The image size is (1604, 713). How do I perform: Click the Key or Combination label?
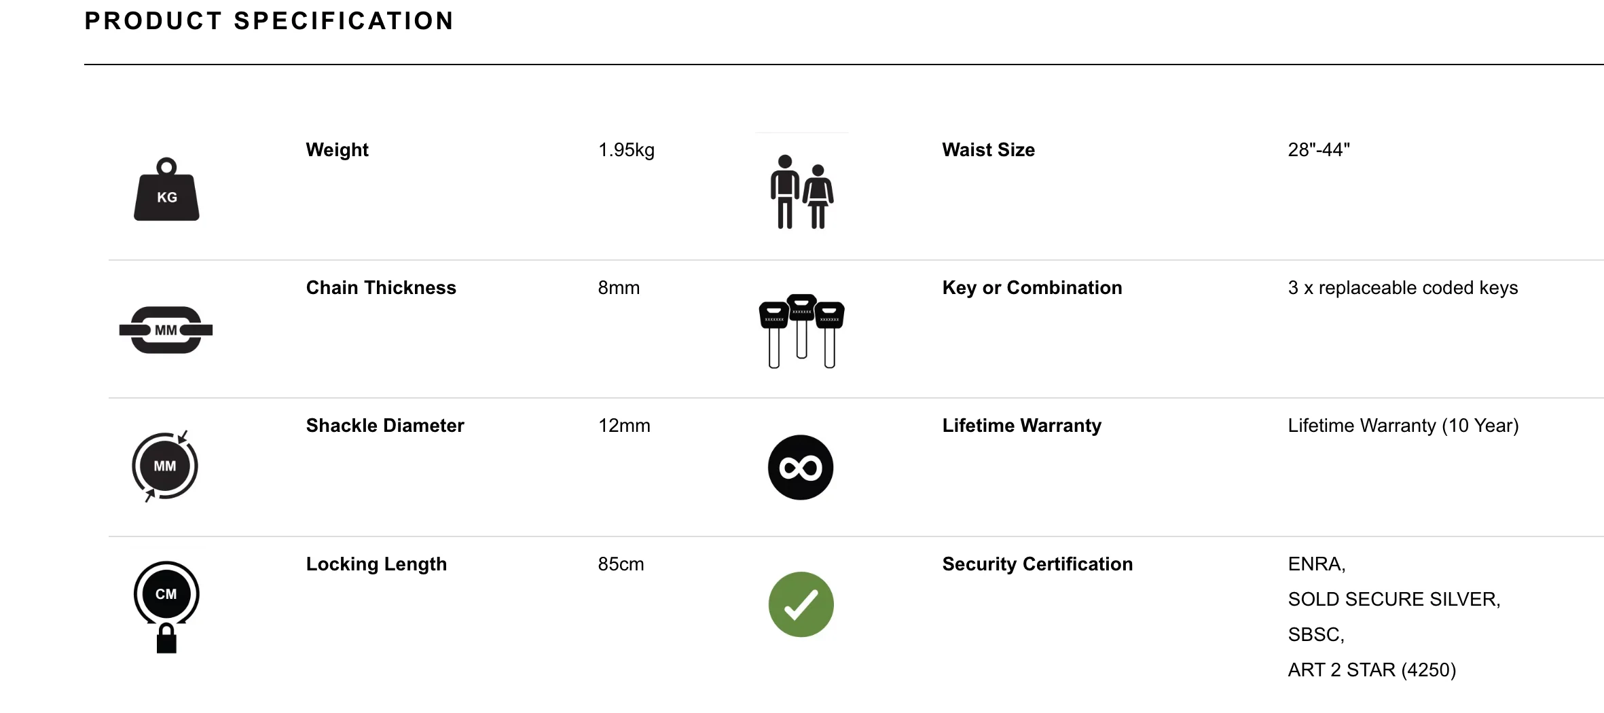[1032, 288]
